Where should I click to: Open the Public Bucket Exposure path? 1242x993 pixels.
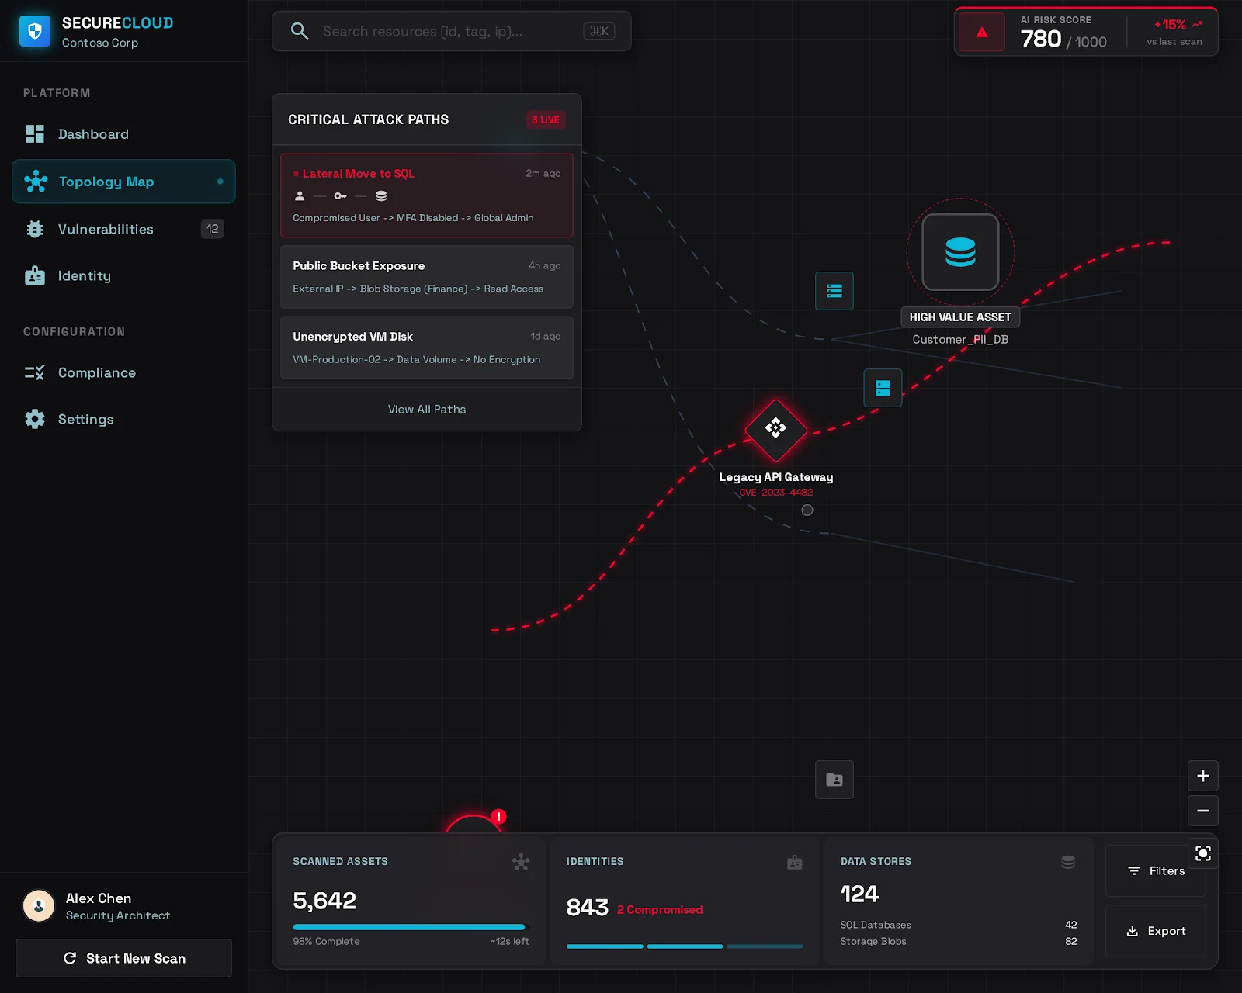[427, 277]
